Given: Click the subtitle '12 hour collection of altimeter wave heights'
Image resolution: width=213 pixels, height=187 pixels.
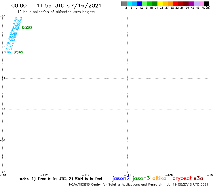Looking at the screenshot, I should pos(56,12).
